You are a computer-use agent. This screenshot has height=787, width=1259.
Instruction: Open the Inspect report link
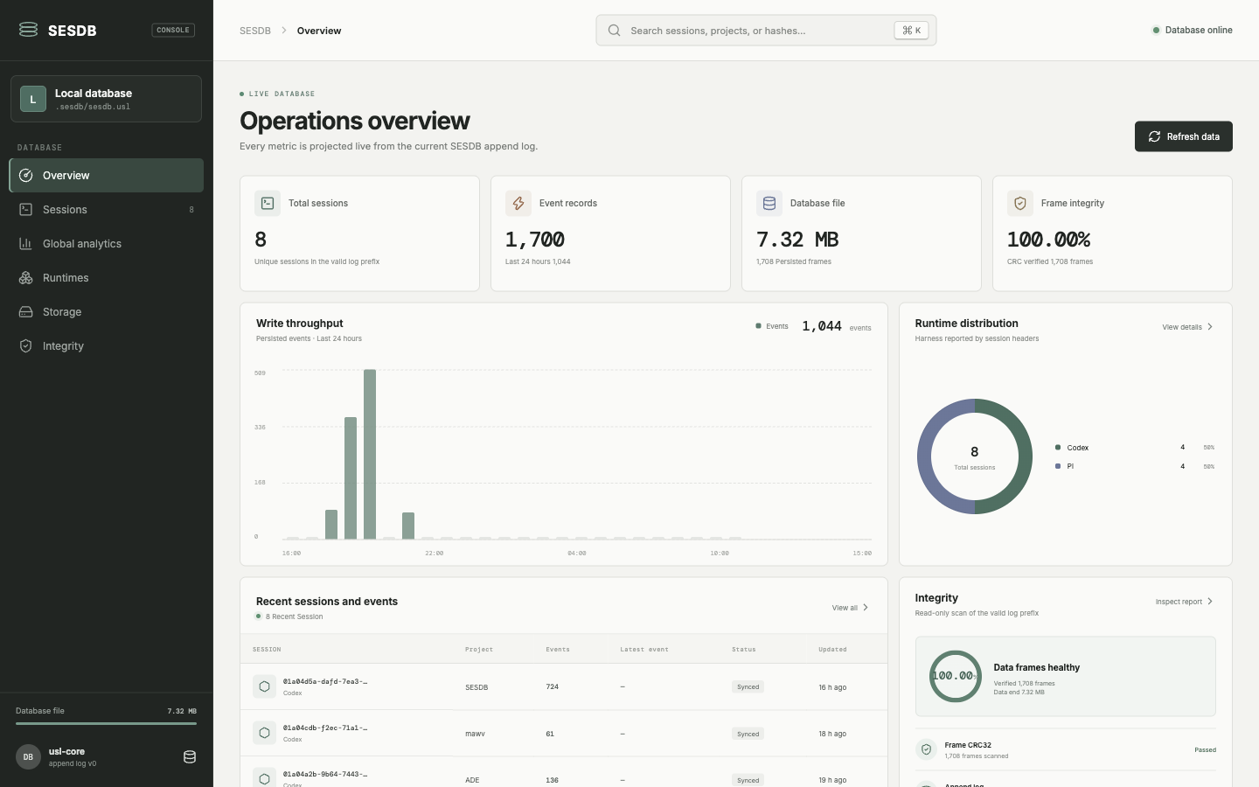tap(1185, 602)
